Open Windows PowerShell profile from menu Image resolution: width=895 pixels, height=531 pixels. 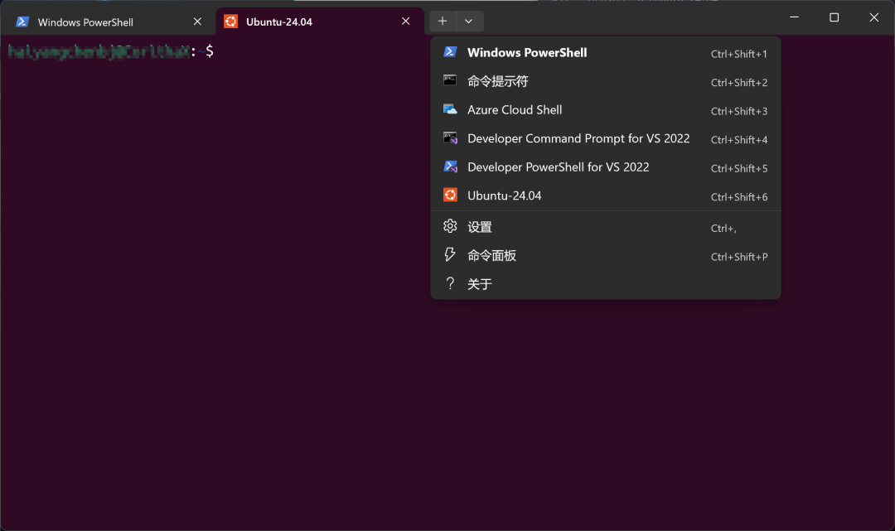(x=606, y=52)
